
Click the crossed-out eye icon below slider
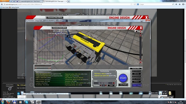click(x=140, y=62)
